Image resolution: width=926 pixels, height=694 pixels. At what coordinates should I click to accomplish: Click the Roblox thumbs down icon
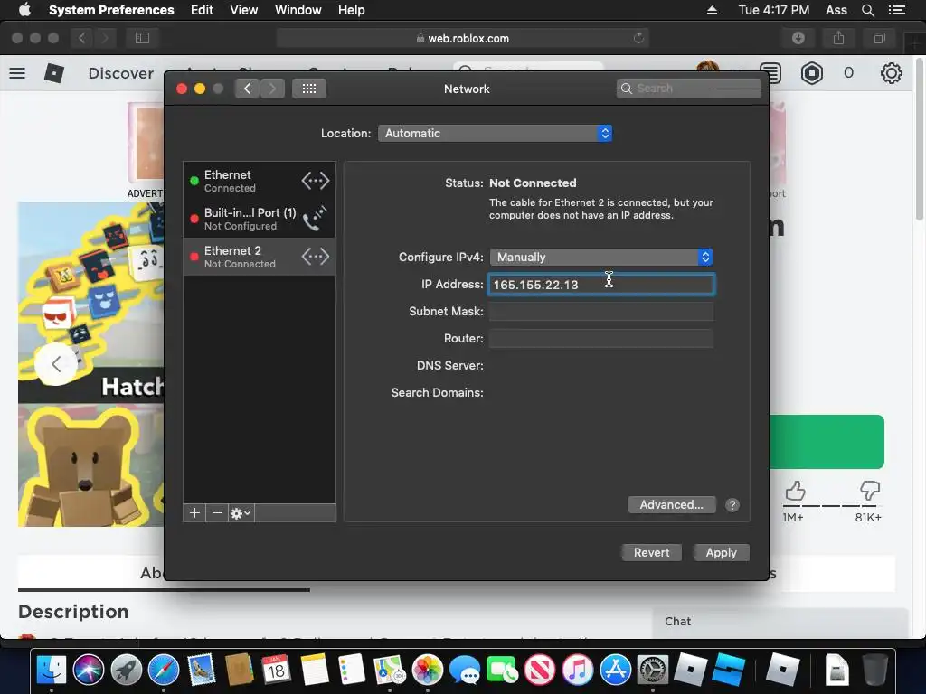tap(870, 491)
